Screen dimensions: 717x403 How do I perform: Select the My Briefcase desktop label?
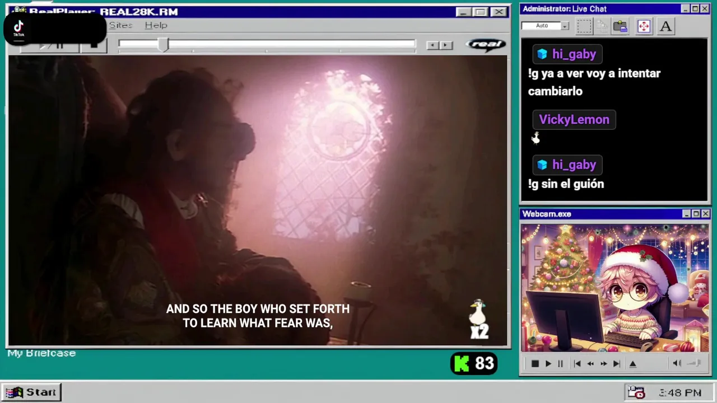click(41, 353)
